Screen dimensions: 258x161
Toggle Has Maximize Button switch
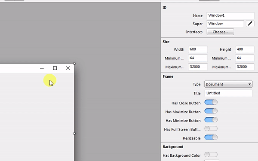211,111
